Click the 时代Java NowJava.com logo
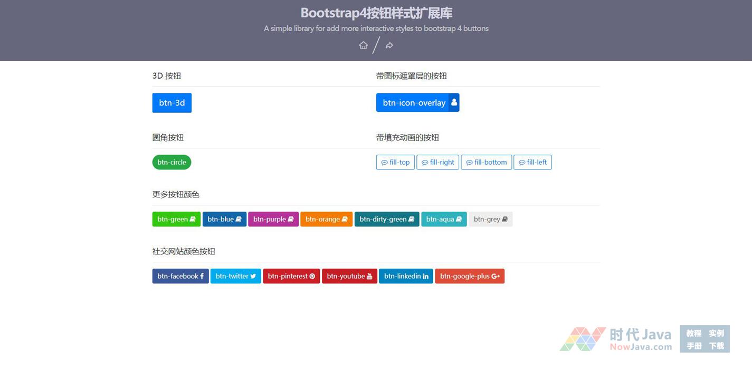Image resolution: width=752 pixels, height=379 pixels. coord(616,339)
